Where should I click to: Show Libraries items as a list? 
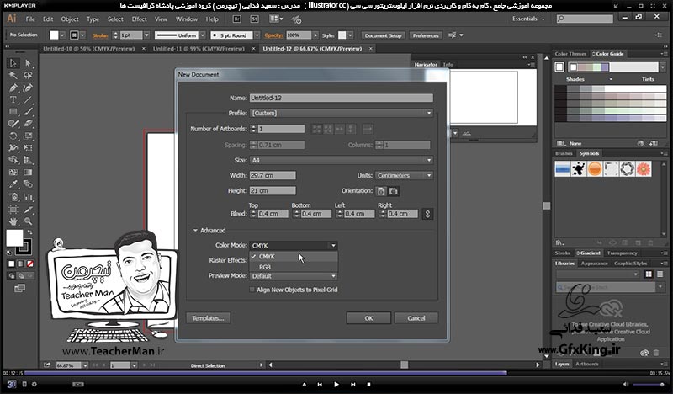(660, 274)
